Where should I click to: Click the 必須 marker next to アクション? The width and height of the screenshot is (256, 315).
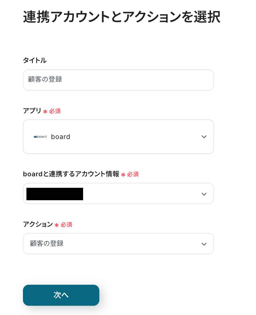(66, 225)
